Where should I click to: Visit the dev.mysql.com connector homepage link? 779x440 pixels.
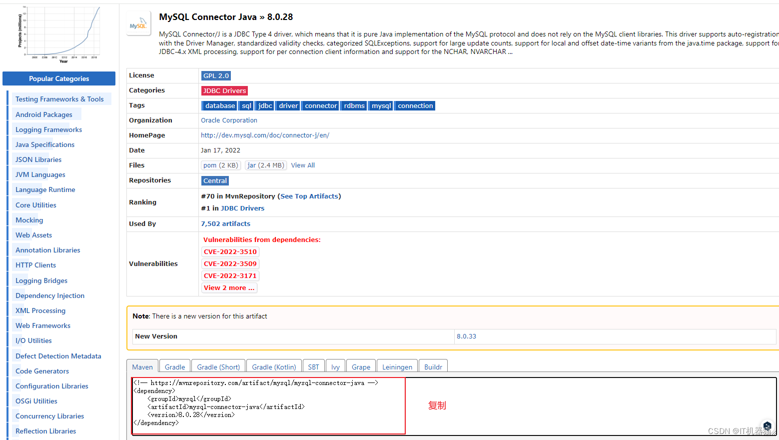tap(265, 135)
